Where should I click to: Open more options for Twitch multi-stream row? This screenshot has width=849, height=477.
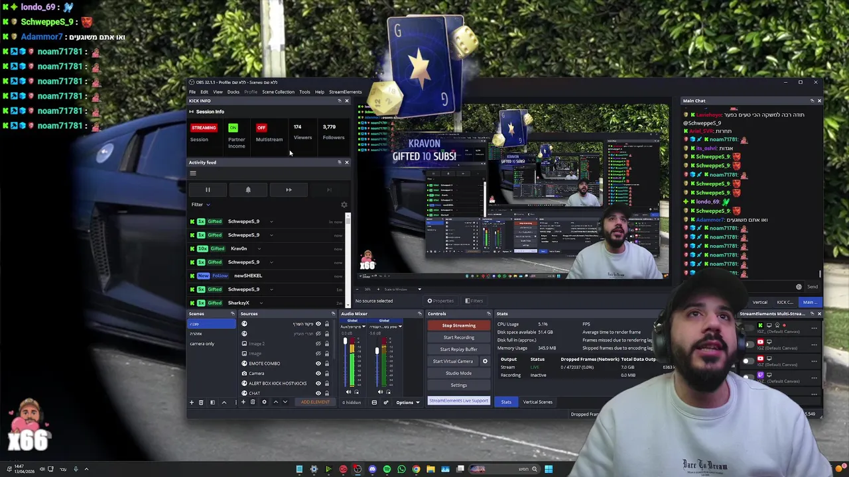coord(814,378)
